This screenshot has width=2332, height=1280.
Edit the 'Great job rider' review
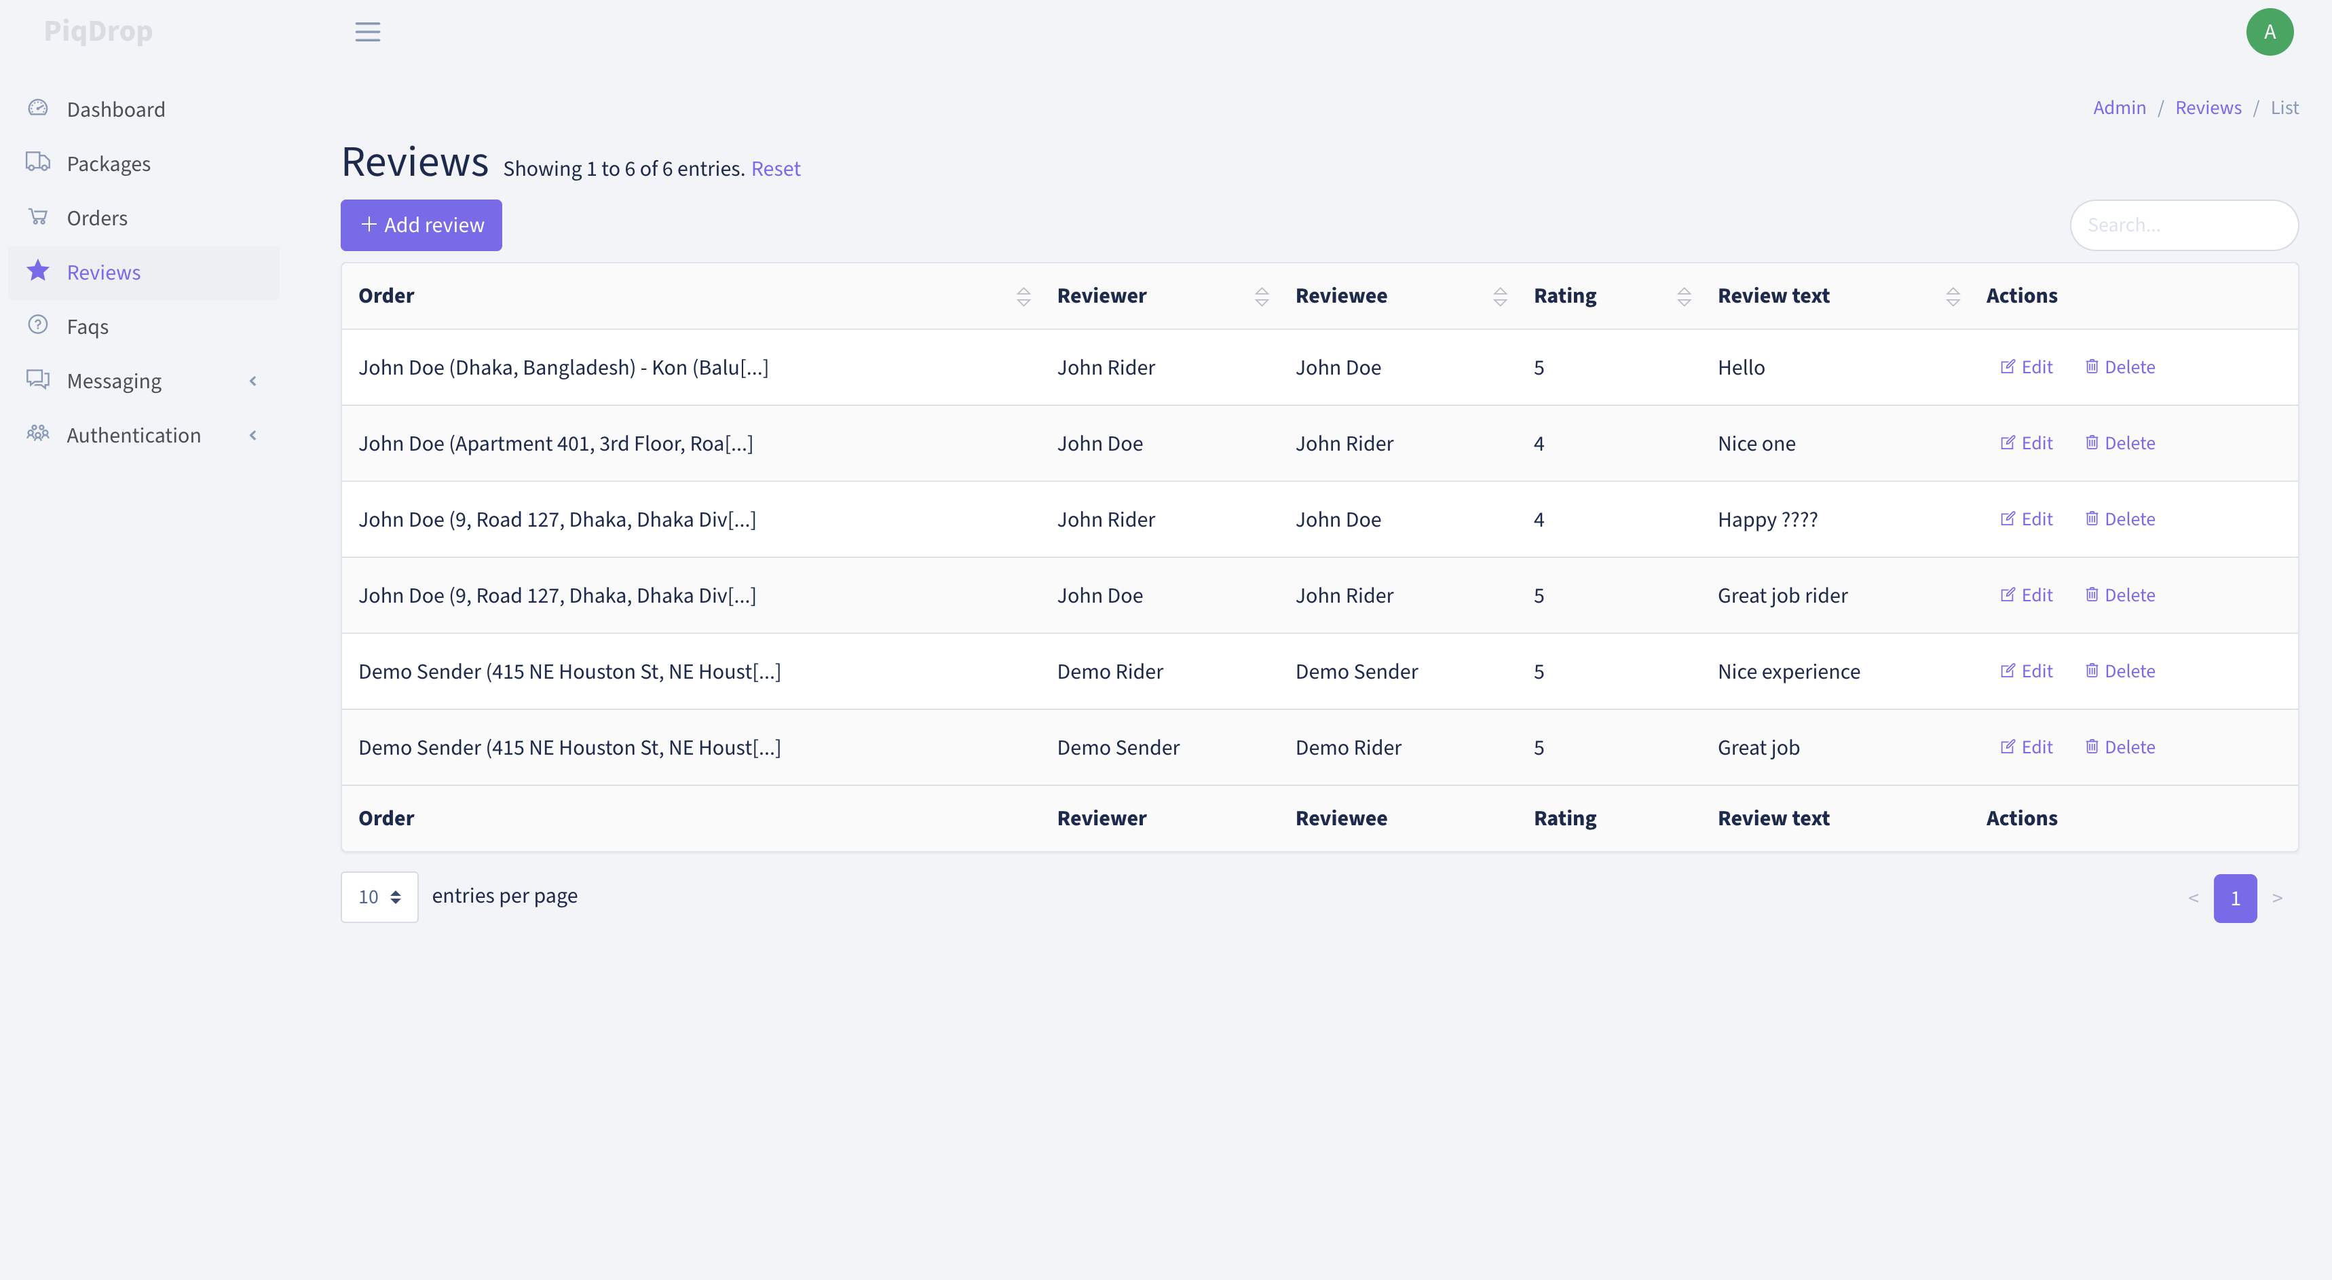tap(2026, 595)
